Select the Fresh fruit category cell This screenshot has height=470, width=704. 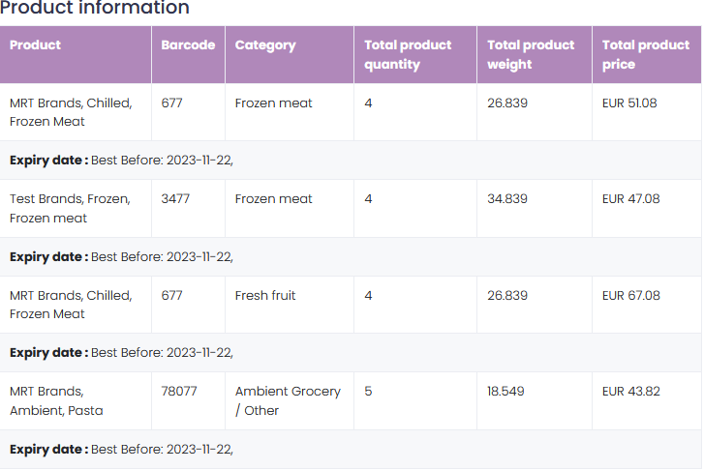coord(265,296)
